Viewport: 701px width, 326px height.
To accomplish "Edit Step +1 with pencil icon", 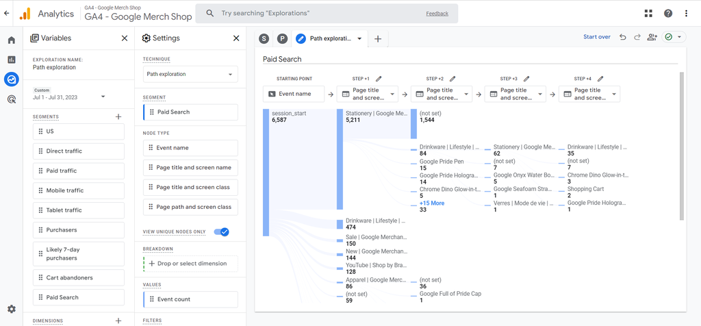I will click(379, 79).
